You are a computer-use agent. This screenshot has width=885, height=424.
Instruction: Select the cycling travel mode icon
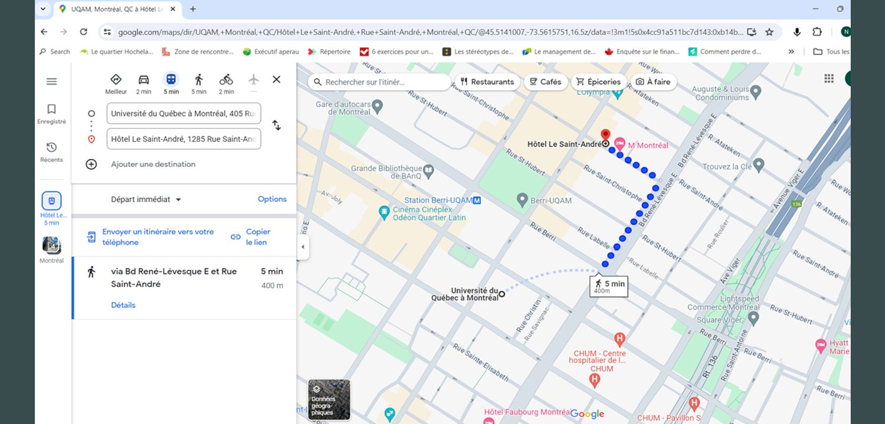[x=226, y=80]
